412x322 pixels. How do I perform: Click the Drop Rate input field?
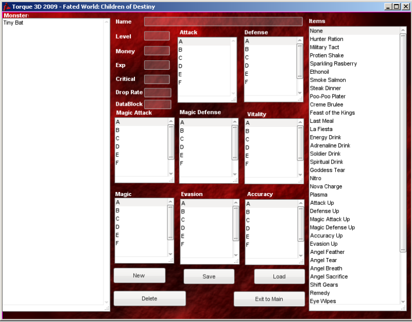coord(157,92)
